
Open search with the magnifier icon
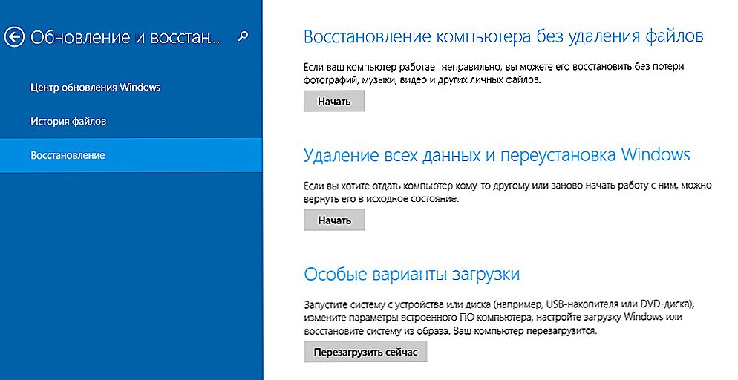(x=243, y=36)
